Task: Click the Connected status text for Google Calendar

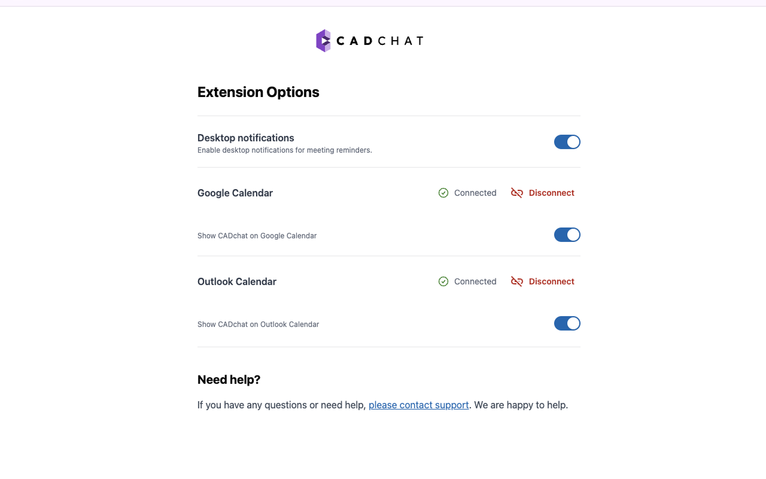Action: tap(475, 193)
